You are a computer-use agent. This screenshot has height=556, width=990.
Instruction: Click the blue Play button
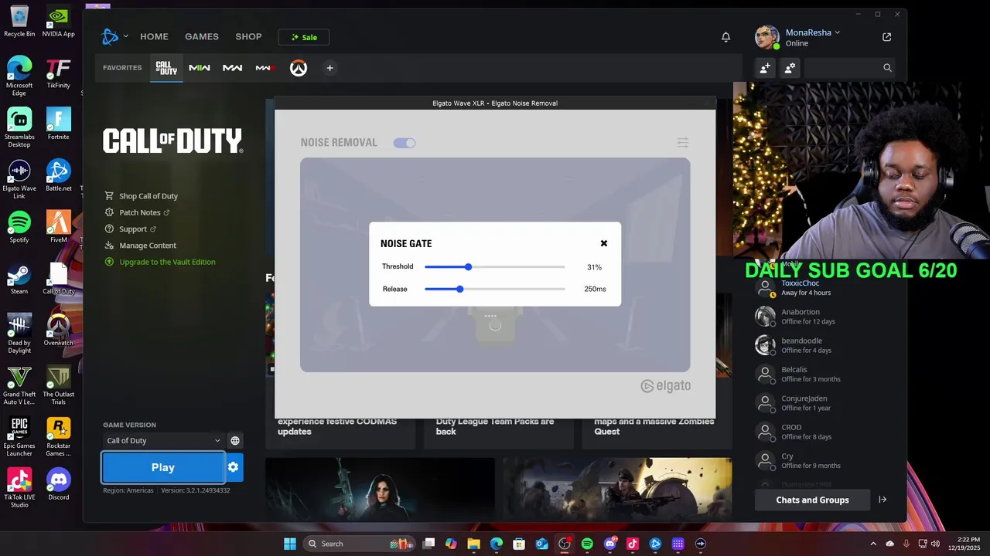click(x=163, y=467)
